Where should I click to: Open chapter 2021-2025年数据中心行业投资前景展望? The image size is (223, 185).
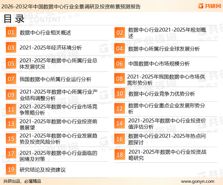[58, 124]
